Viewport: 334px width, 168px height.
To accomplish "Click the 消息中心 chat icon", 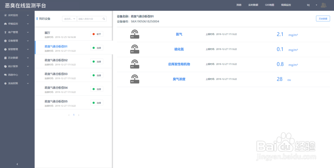I will pyautogui.click(x=6, y=75).
